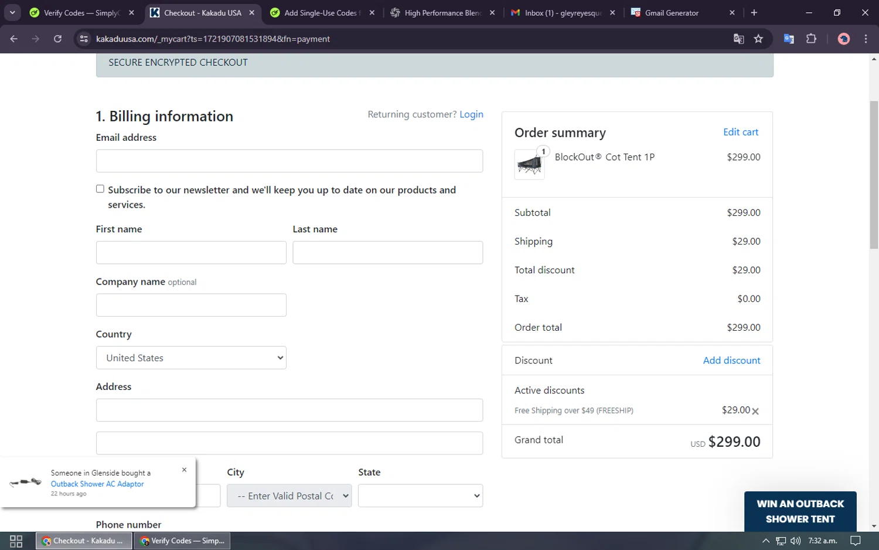Image resolution: width=879 pixels, height=550 pixels.
Task: Click the page vertical scrollbar thumb
Action: (874, 175)
